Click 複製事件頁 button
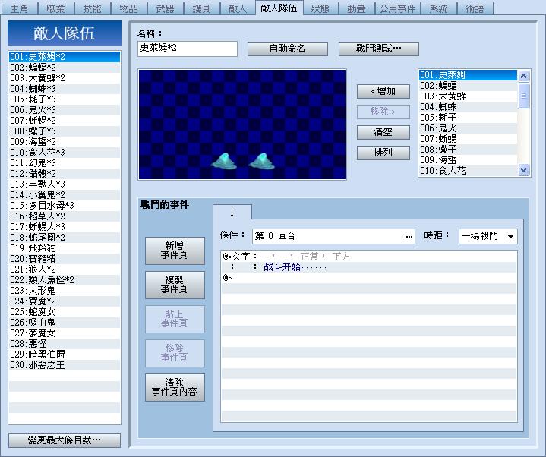The image size is (546, 457). pos(175,285)
